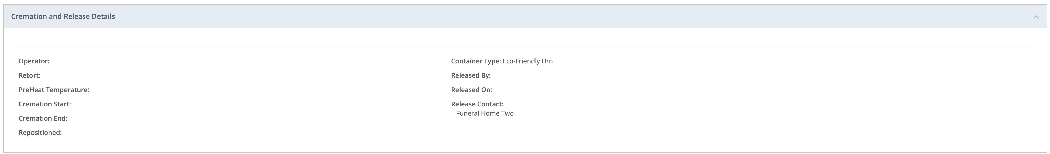The image size is (1050, 154).
Task: Select the Release Contact label
Action: [477, 104]
